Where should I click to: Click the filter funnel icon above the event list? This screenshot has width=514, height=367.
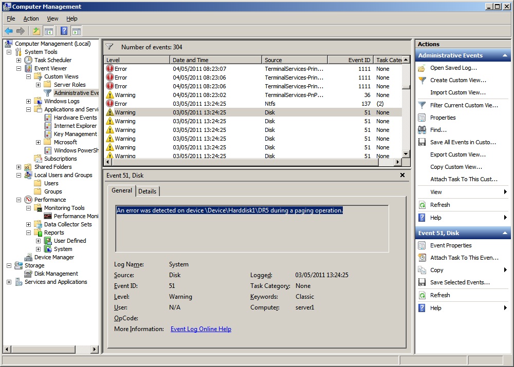click(109, 47)
